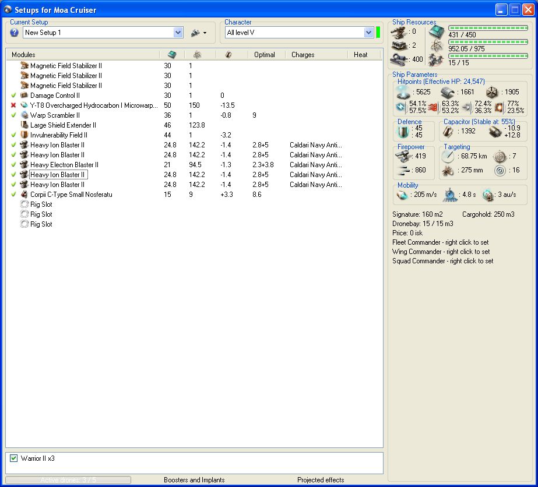Uncheck the Warrior II x3 drones checkbox
This screenshot has width=538, height=487.
[14, 458]
